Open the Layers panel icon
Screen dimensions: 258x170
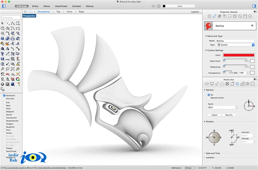click(x=207, y=84)
